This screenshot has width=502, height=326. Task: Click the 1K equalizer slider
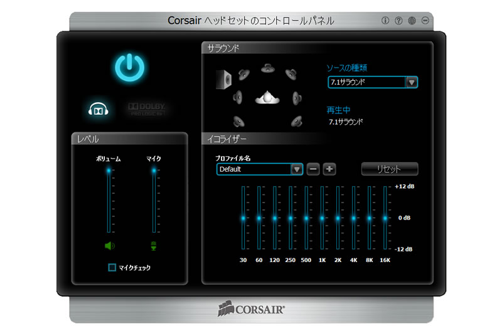point(322,218)
